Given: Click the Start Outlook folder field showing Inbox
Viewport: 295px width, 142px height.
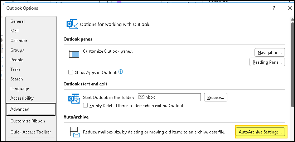Looking at the screenshot, I should 169,97.
